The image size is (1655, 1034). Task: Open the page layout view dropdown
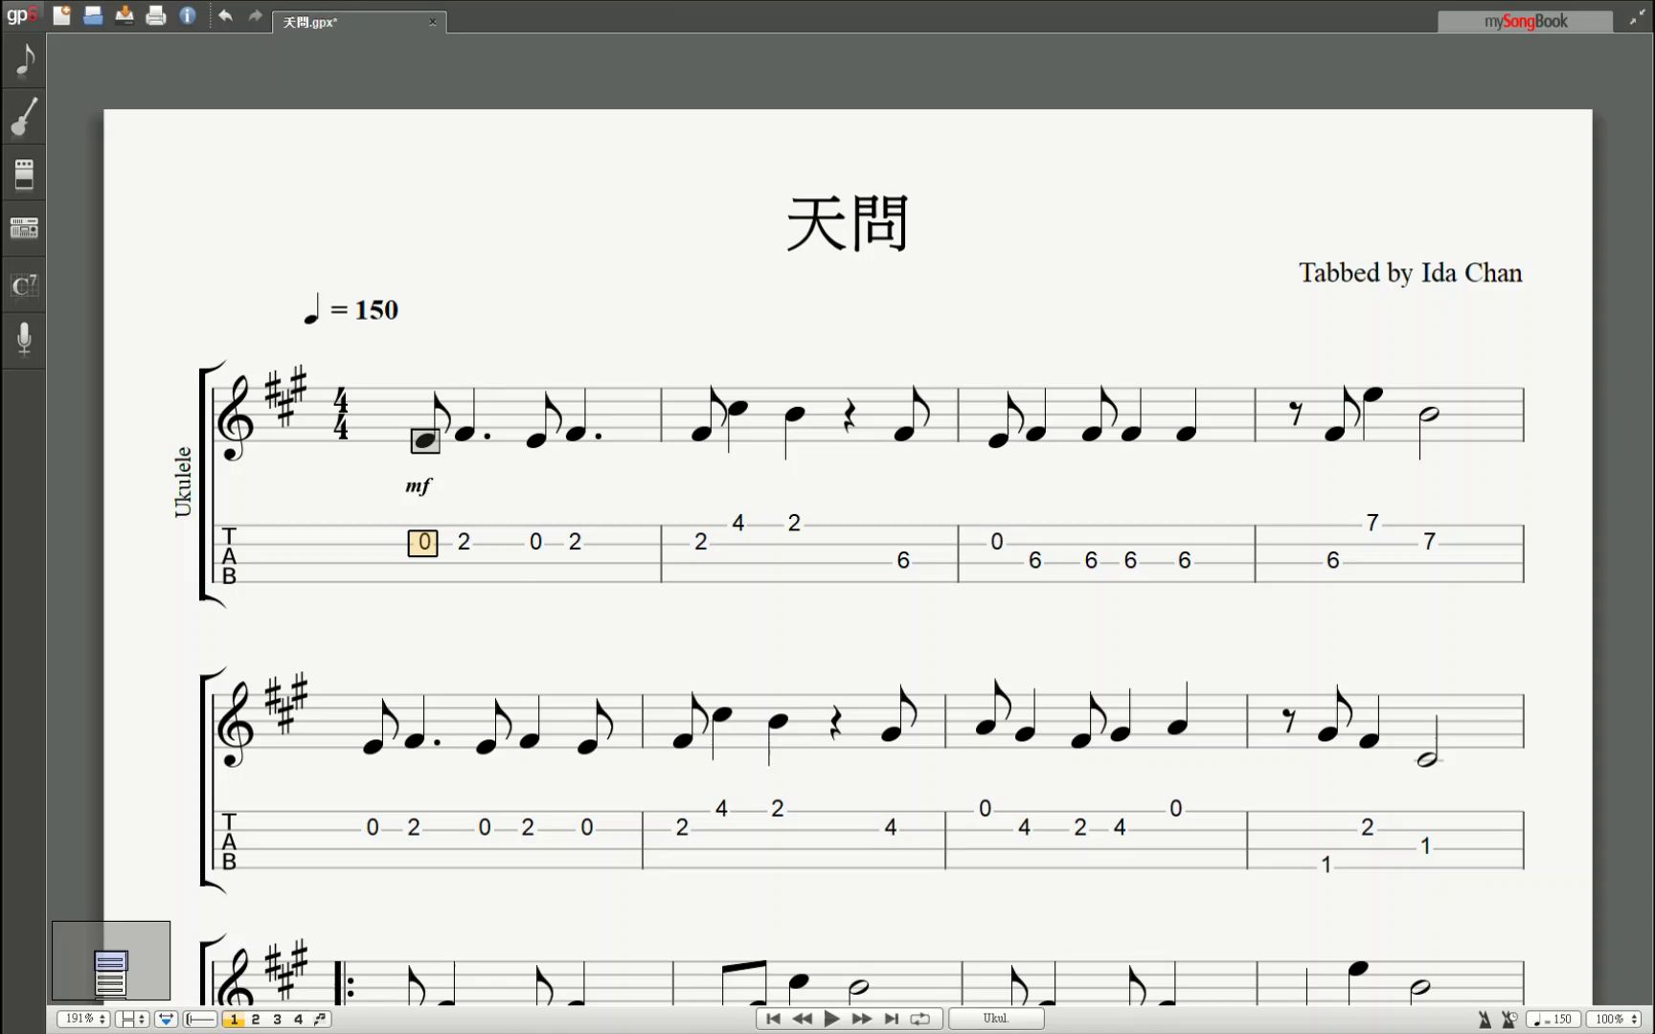tap(132, 1019)
